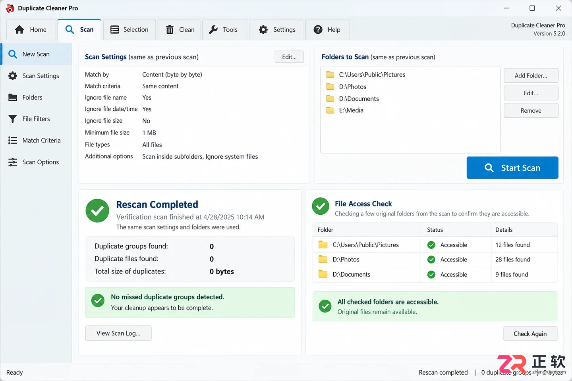
Task: Open the Clean tab
Action: [x=180, y=30]
